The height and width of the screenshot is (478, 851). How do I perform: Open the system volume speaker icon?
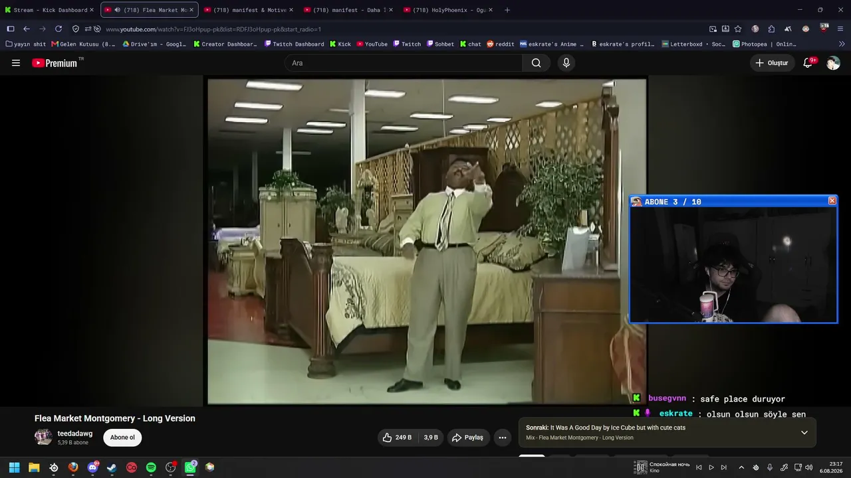(809, 467)
